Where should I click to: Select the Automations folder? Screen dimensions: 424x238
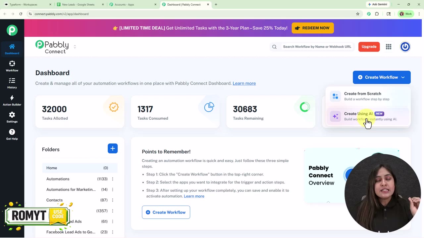tap(58, 179)
